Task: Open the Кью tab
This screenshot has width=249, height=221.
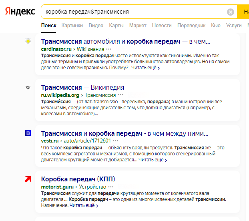Action: tap(216, 25)
